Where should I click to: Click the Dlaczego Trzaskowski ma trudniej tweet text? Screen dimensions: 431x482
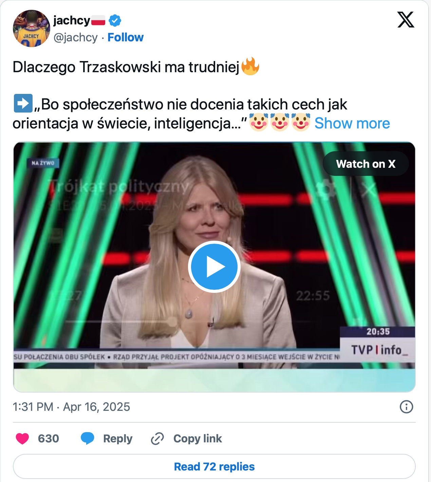[126, 67]
